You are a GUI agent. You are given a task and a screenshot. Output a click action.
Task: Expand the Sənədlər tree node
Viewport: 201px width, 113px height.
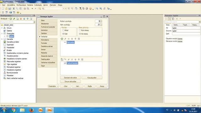[x=2, y=39]
